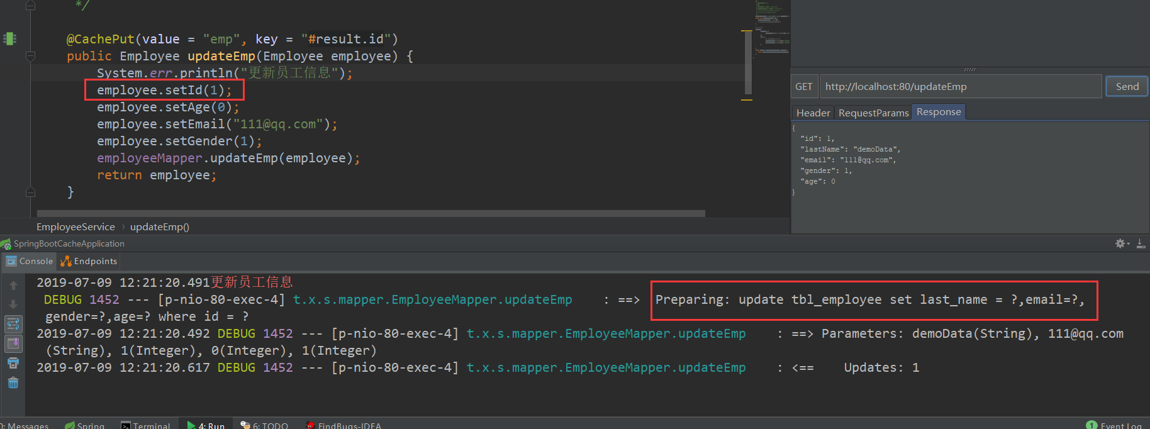This screenshot has width=1150, height=429.
Task: Open the Header tab
Action: click(x=813, y=113)
